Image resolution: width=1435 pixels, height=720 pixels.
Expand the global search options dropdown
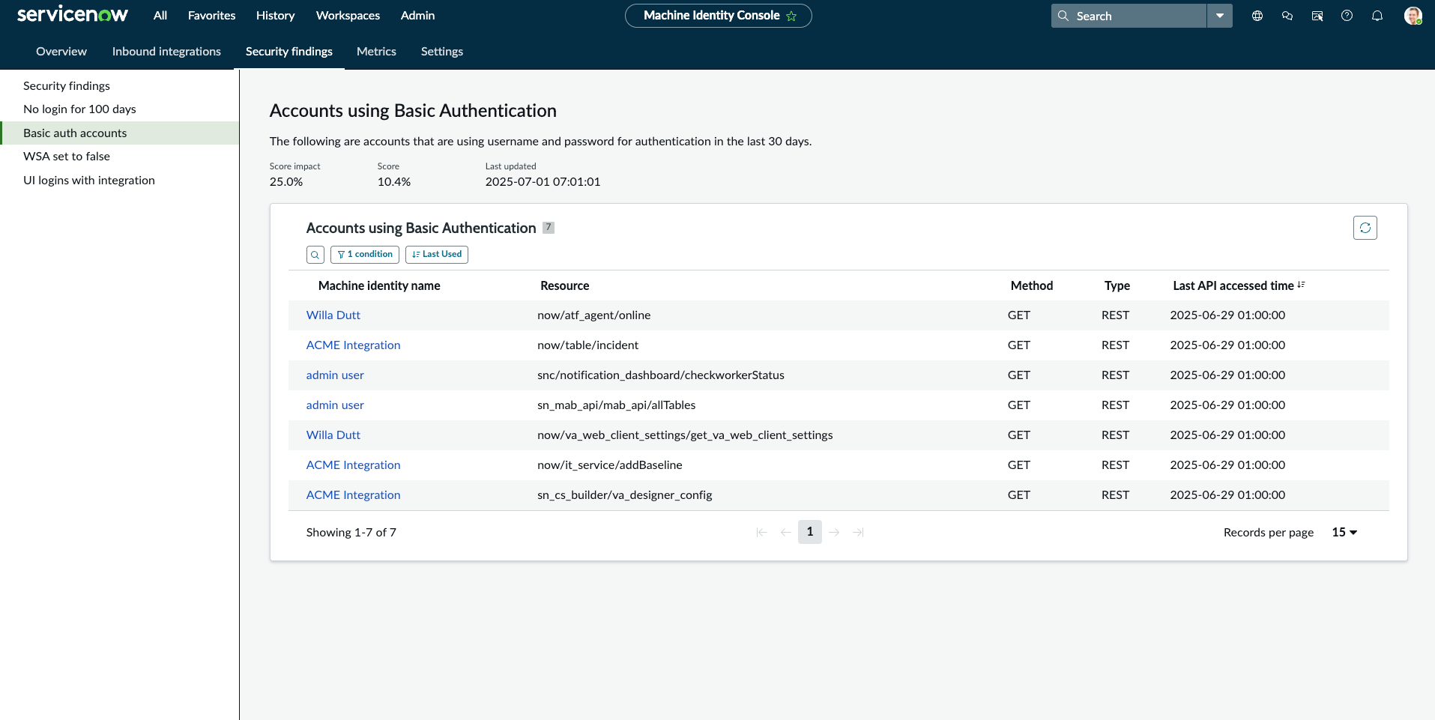[x=1220, y=16]
